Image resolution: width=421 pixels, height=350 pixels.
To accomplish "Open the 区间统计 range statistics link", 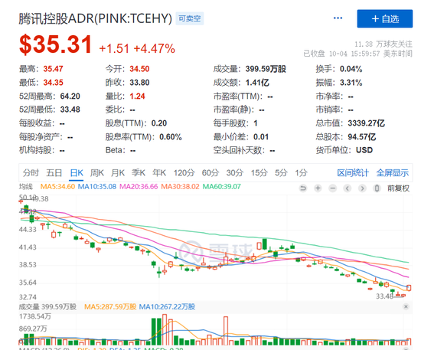I will pos(353,173).
